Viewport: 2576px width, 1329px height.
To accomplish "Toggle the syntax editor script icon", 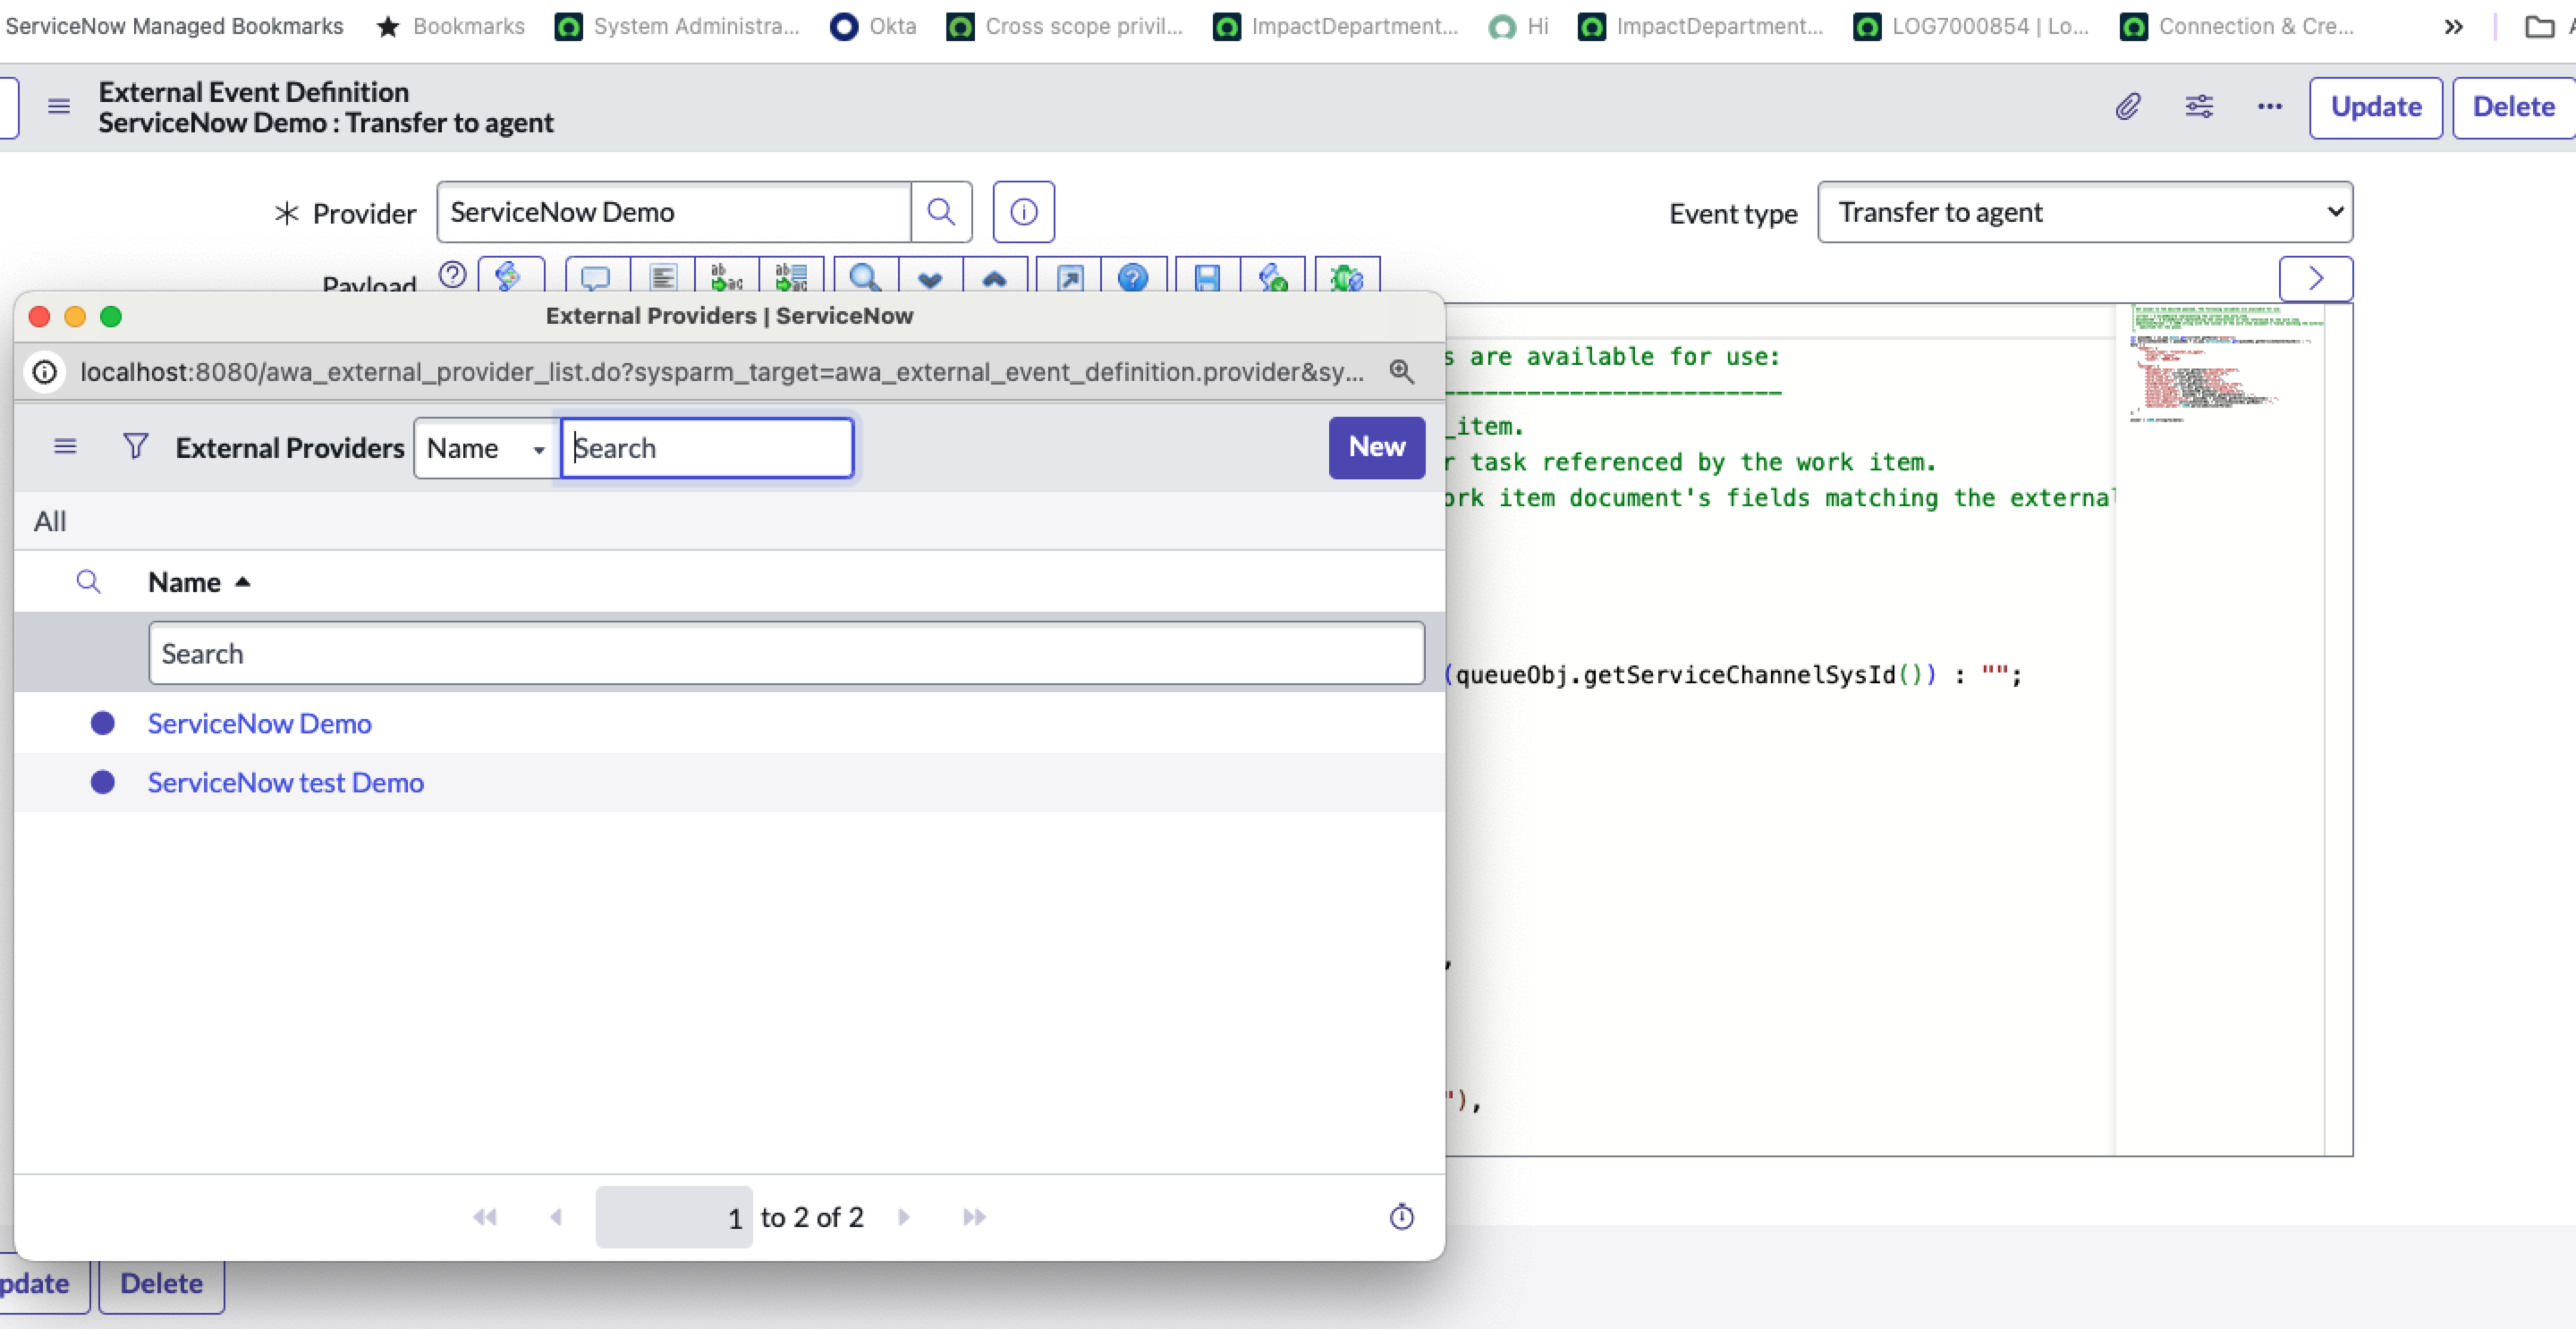I will 510,275.
